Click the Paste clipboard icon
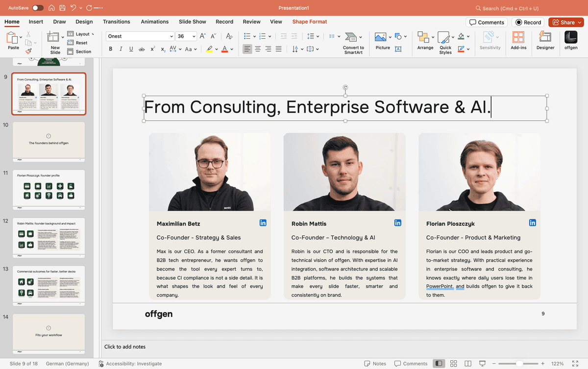The width and height of the screenshot is (588, 369). [x=12, y=38]
